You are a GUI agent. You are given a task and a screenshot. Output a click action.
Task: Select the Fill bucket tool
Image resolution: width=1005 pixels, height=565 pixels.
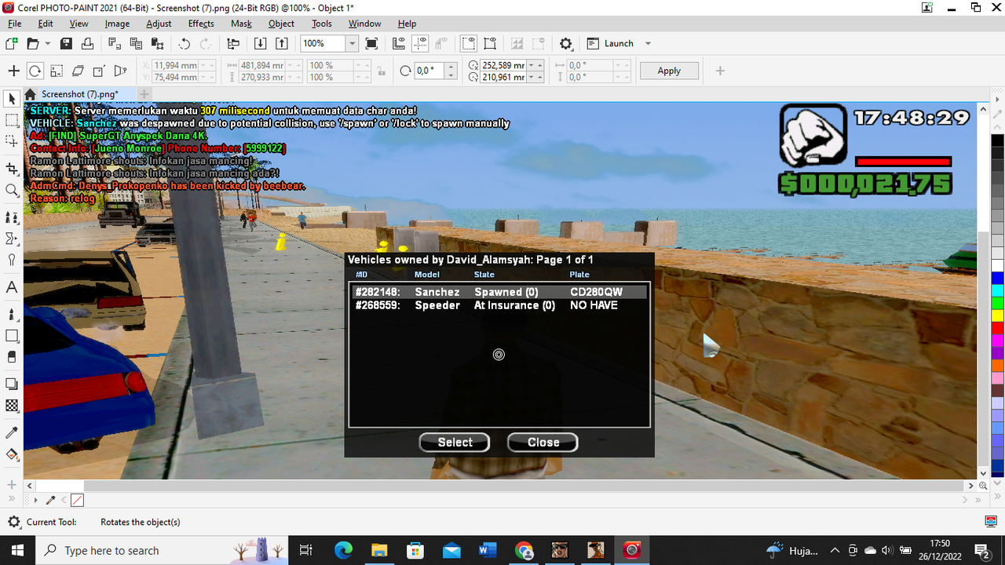click(x=12, y=454)
